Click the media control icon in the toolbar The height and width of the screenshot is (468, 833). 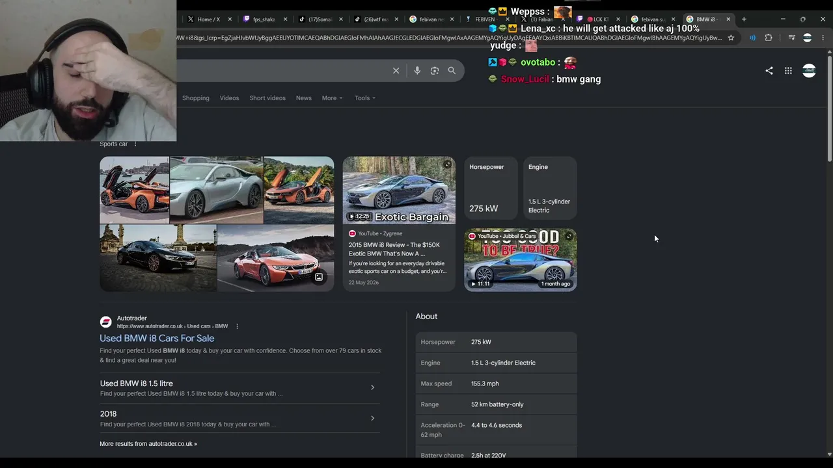click(791, 38)
